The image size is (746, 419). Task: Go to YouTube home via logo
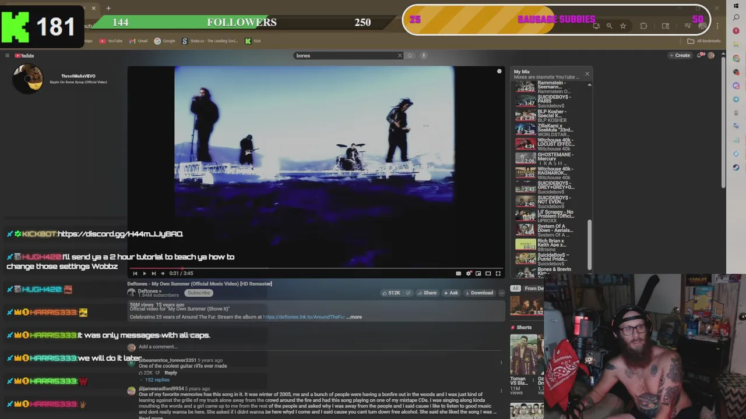(24, 56)
